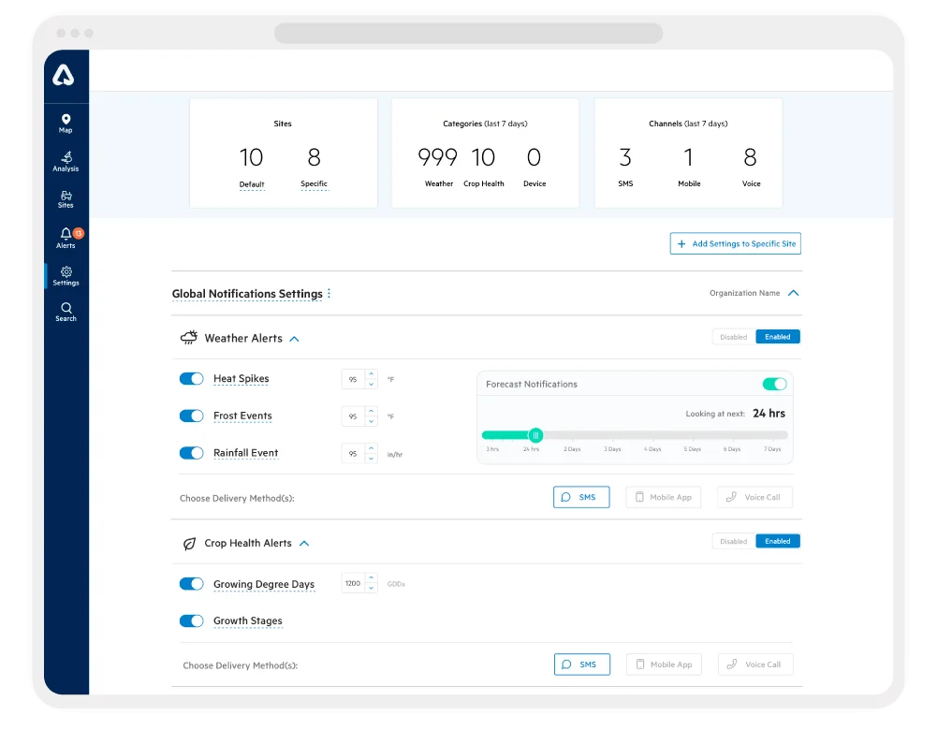Click Heat Spikes threshold value field
Screen dimensions: 937x730
click(353, 379)
